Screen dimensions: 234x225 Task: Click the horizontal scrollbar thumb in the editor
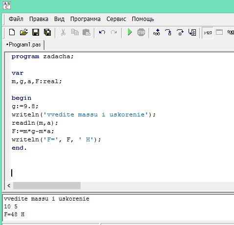[x=47, y=185]
